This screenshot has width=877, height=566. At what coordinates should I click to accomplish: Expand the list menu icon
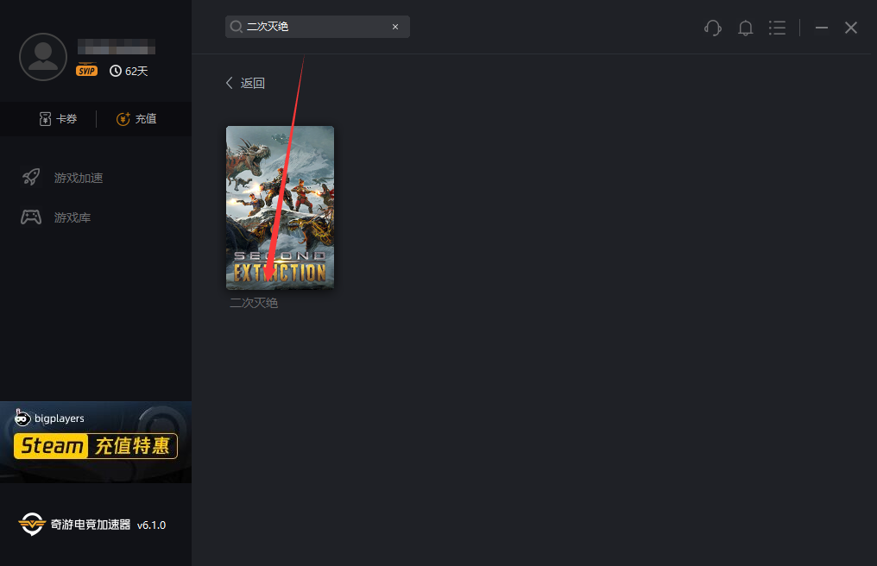[x=778, y=28]
